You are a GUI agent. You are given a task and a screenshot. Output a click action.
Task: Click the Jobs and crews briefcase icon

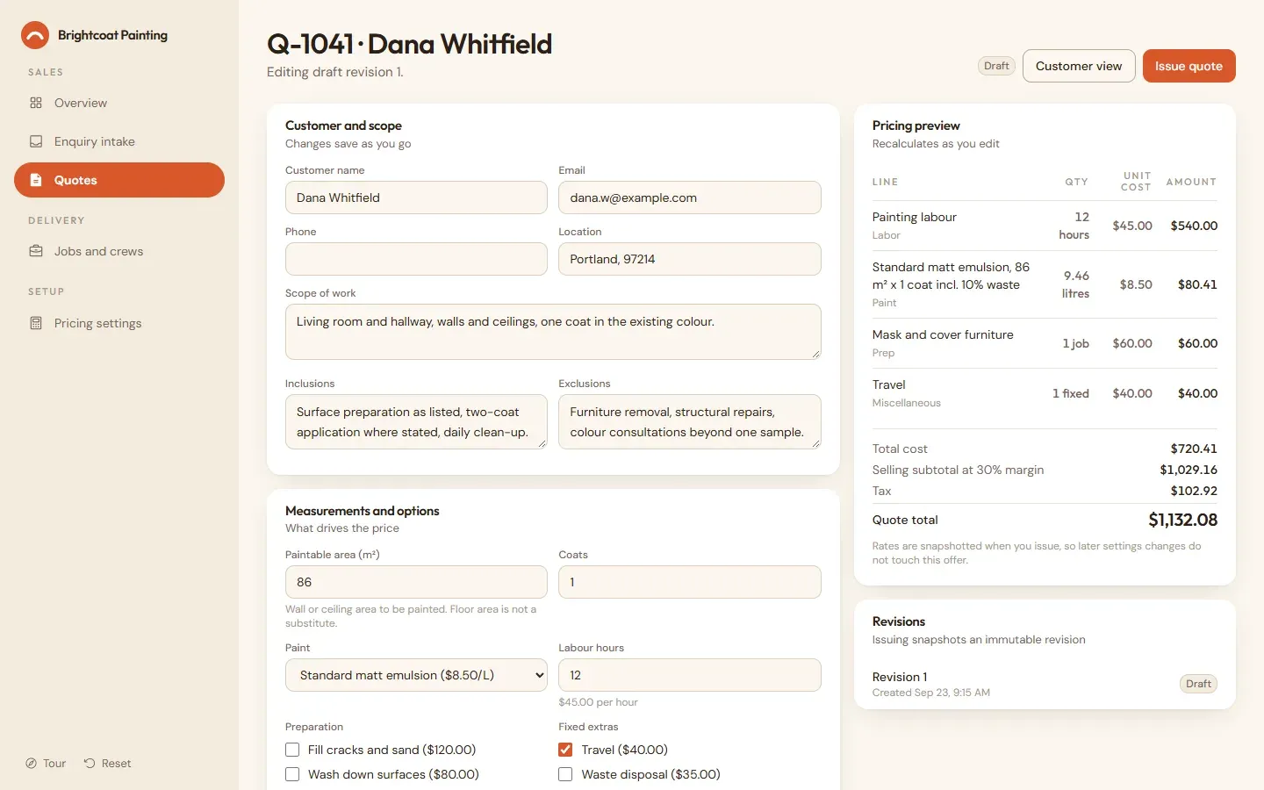[x=36, y=251]
